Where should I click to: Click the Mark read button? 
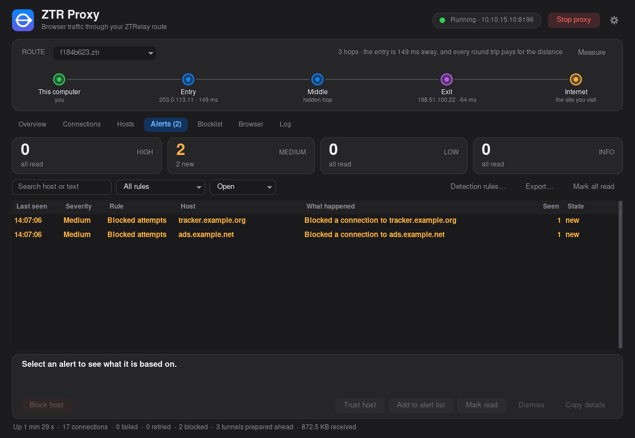pyautogui.click(x=482, y=405)
